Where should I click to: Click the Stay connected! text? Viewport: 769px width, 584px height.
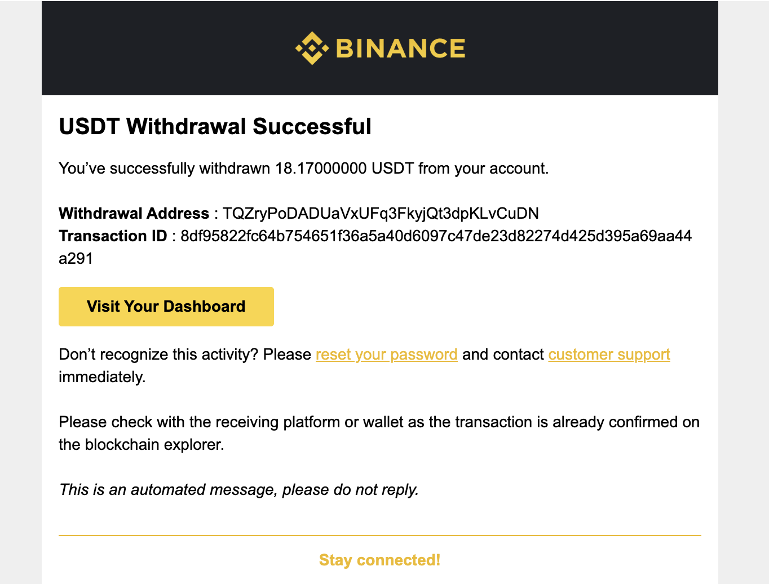pyautogui.click(x=379, y=560)
